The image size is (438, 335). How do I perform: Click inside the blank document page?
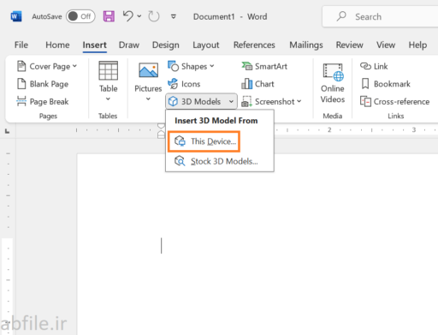[257, 244]
